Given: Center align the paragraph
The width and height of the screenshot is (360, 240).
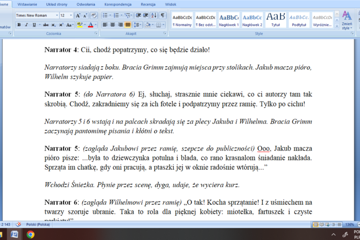Looking at the screenshot, I should [x=112, y=25].
